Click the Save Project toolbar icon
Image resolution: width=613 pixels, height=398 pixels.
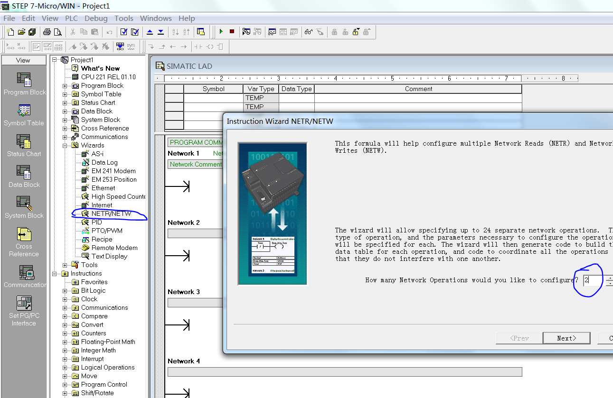[32, 32]
